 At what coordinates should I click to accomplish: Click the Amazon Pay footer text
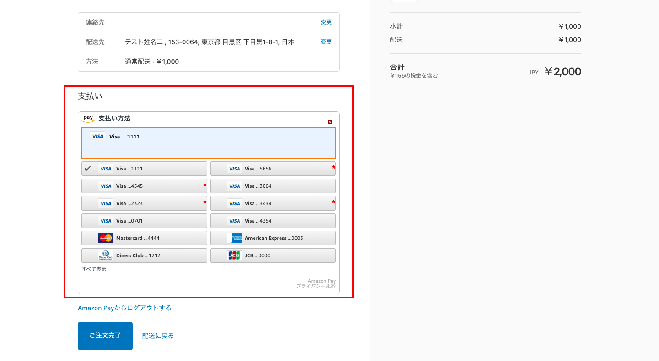[x=322, y=281]
